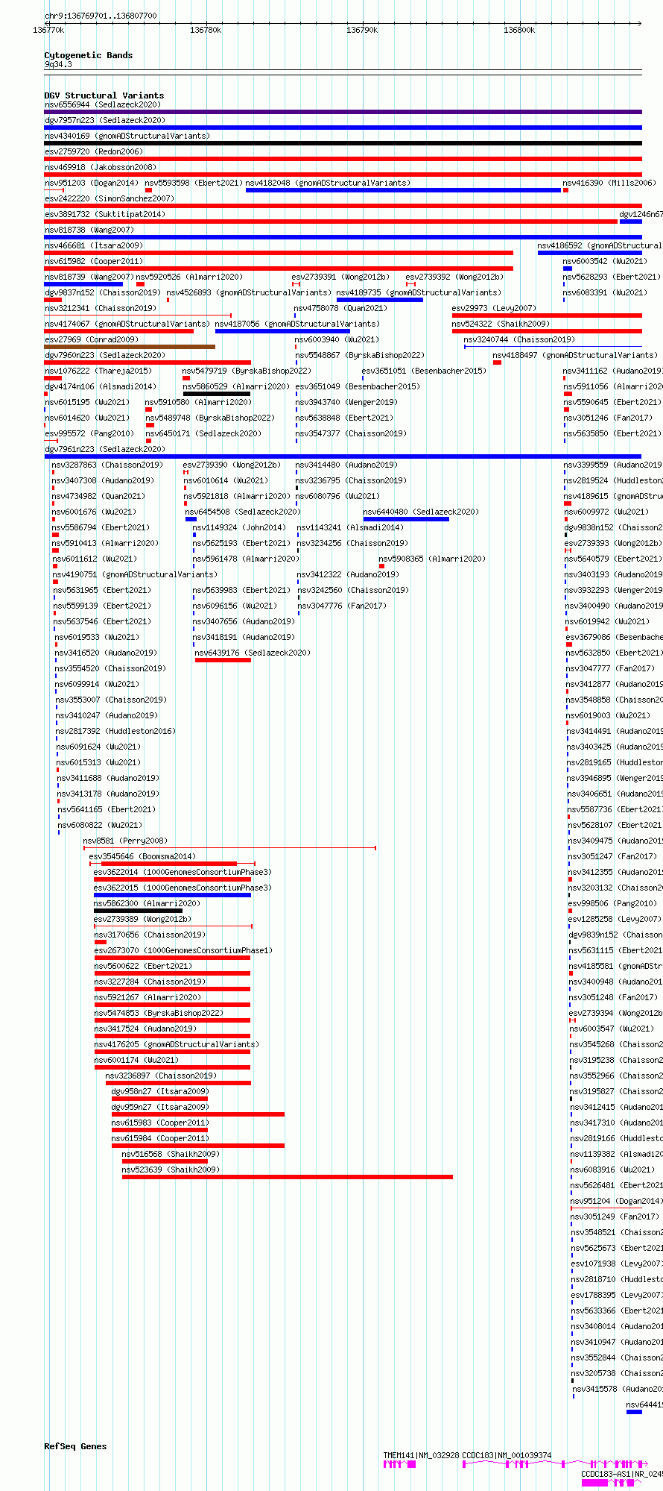Click the nsv5593598 (Ebert2021) label
Image resolution: width=663 pixels, height=1491 pixels.
point(194,183)
